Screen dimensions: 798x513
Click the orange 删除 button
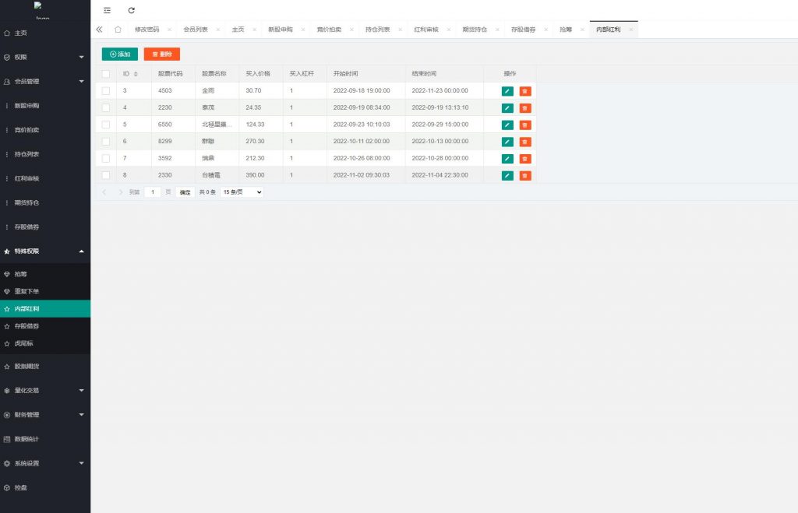162,54
